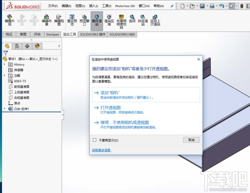
Task: Select the 6063-T5 material item
Action: click(x=17, y=81)
